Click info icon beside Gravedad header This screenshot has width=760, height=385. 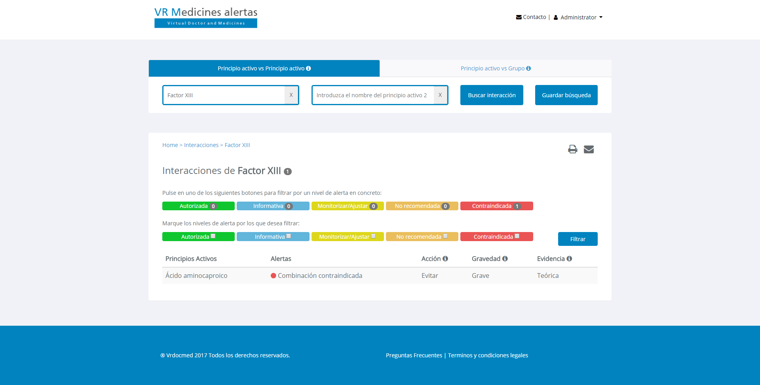(505, 259)
